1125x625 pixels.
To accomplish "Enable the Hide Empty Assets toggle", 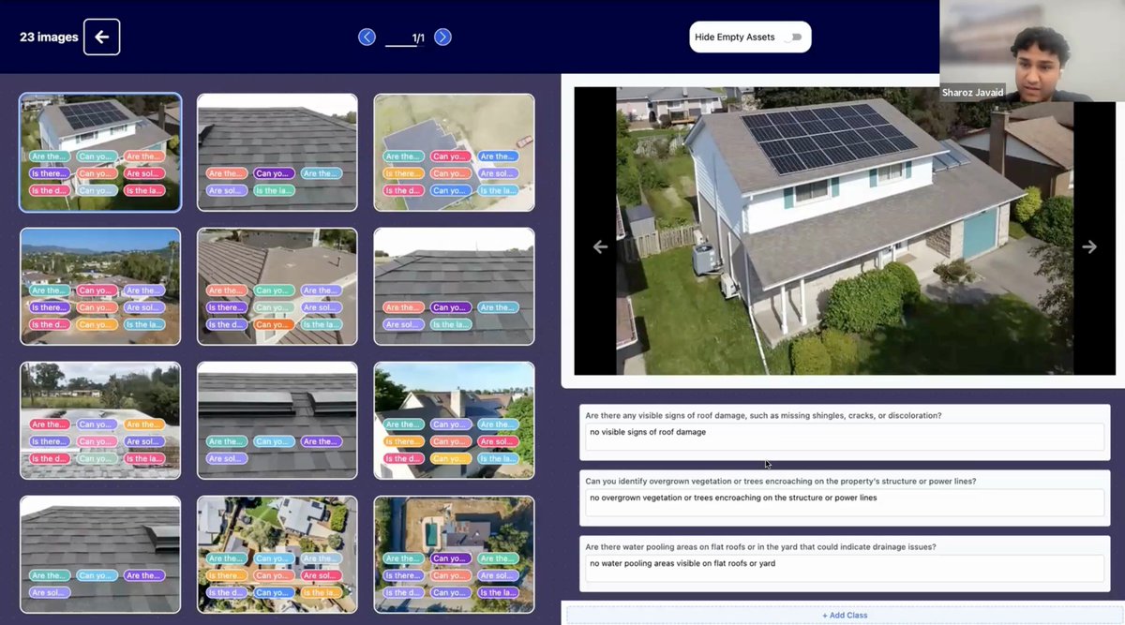I will (x=796, y=36).
